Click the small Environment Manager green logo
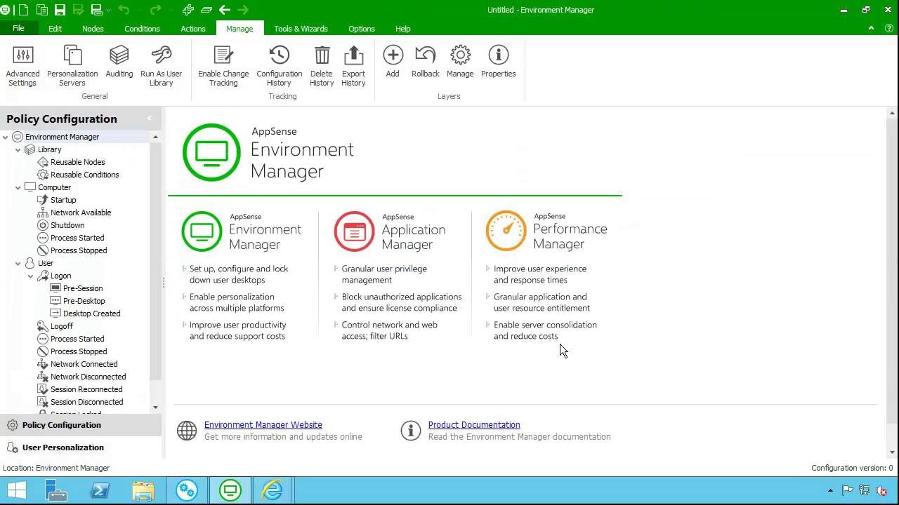 point(202,231)
